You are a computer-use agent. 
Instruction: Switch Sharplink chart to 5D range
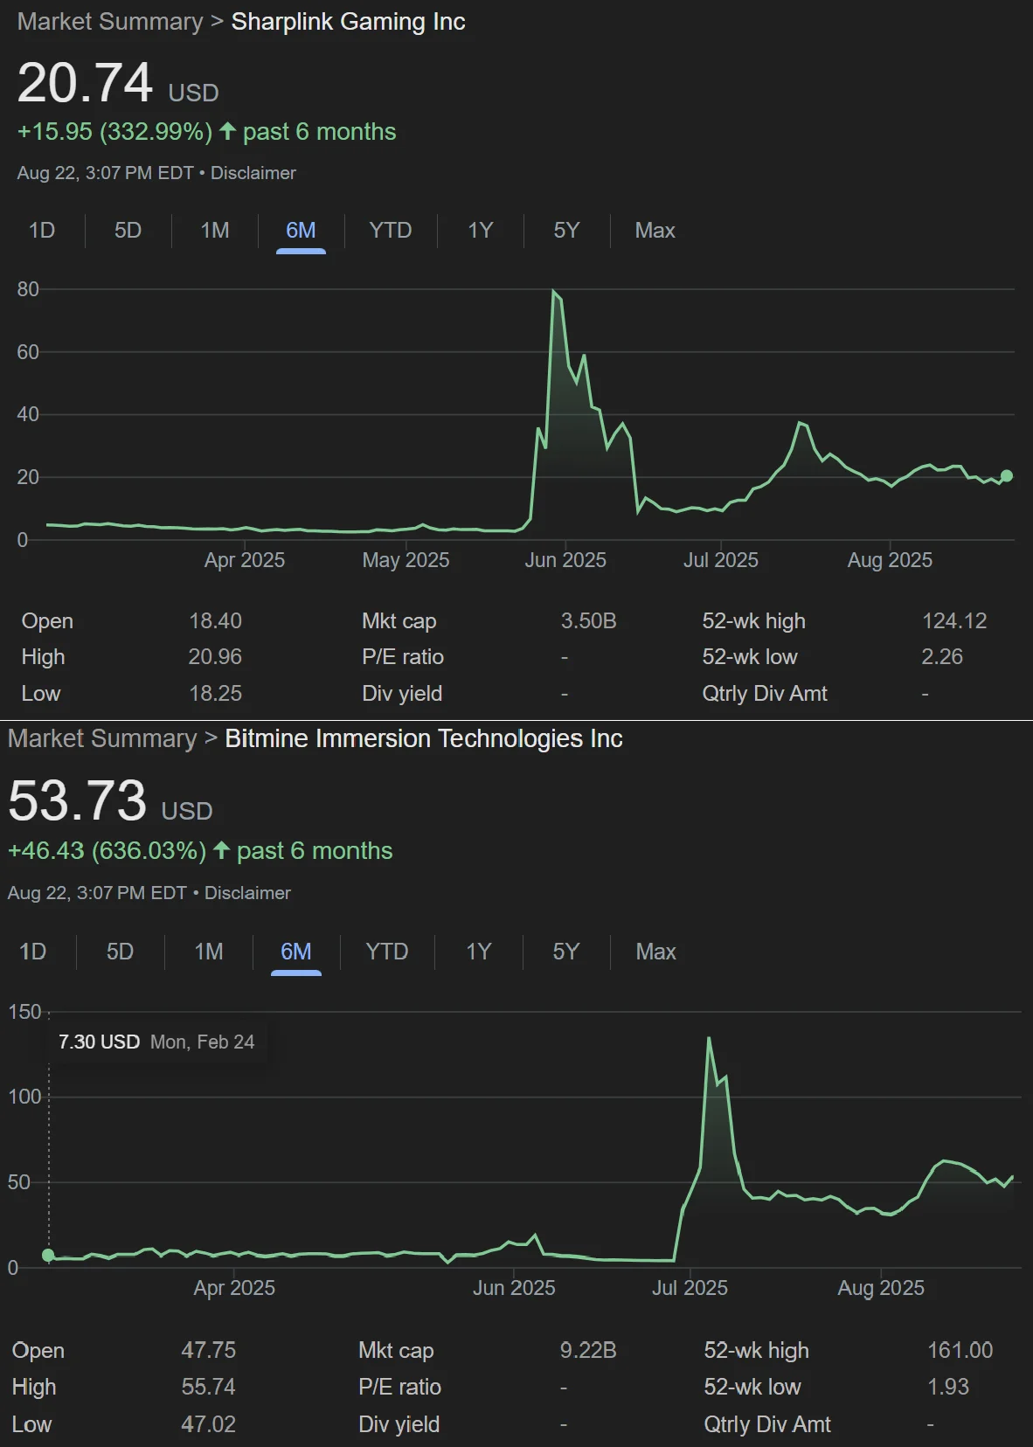click(x=128, y=230)
